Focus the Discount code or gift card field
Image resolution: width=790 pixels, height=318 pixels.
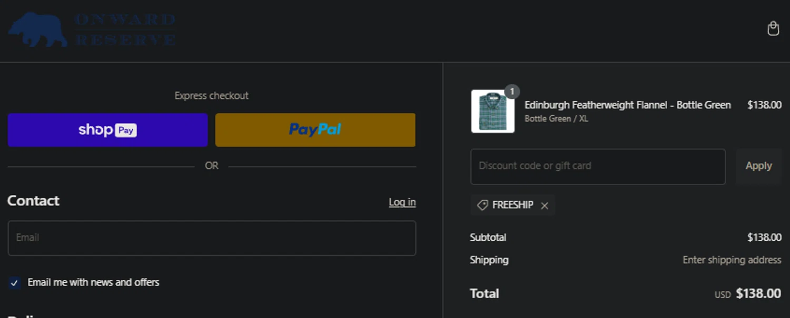click(598, 167)
